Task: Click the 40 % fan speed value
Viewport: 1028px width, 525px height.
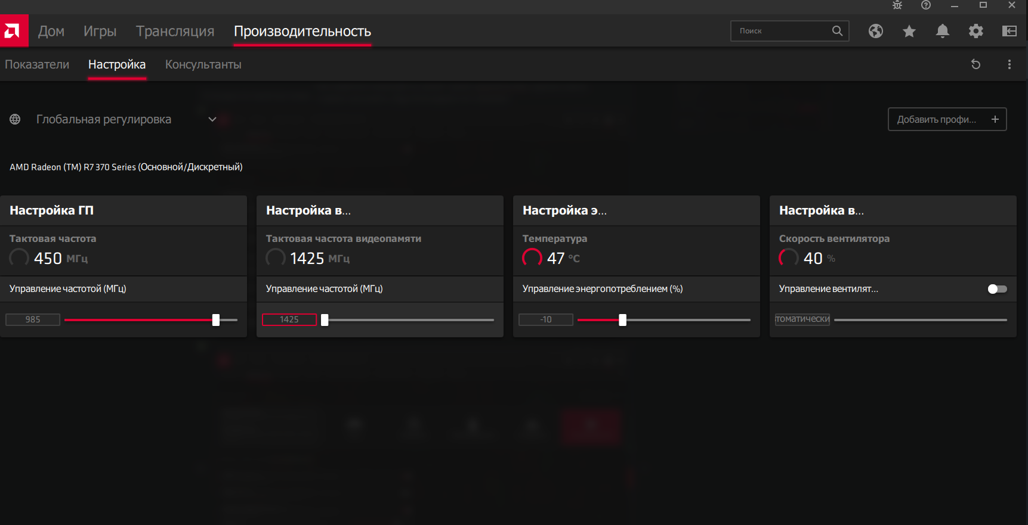Action: 819,258
